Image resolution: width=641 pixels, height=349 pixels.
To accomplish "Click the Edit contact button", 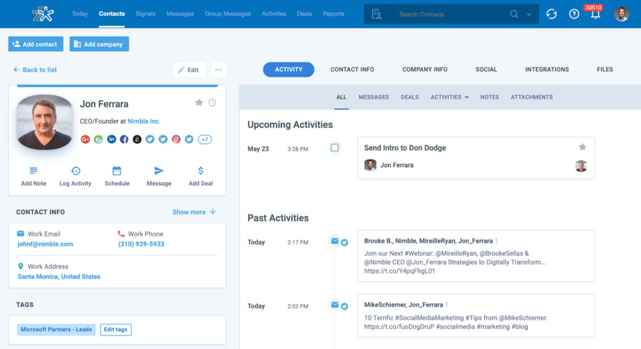I will [189, 70].
